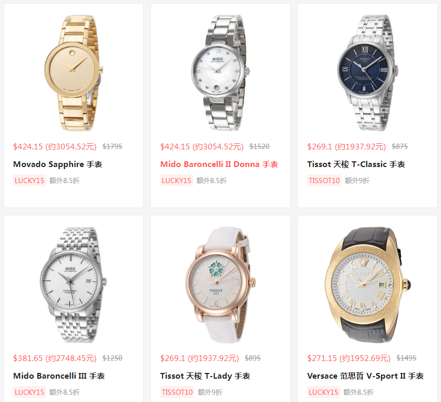Copy the LUCKY15 code under Mido Baroncelli II
The image size is (441, 402).
(x=176, y=181)
